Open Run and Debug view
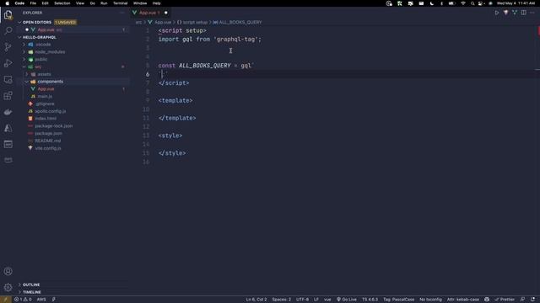This screenshot has width=540, height=303. pos(8,63)
